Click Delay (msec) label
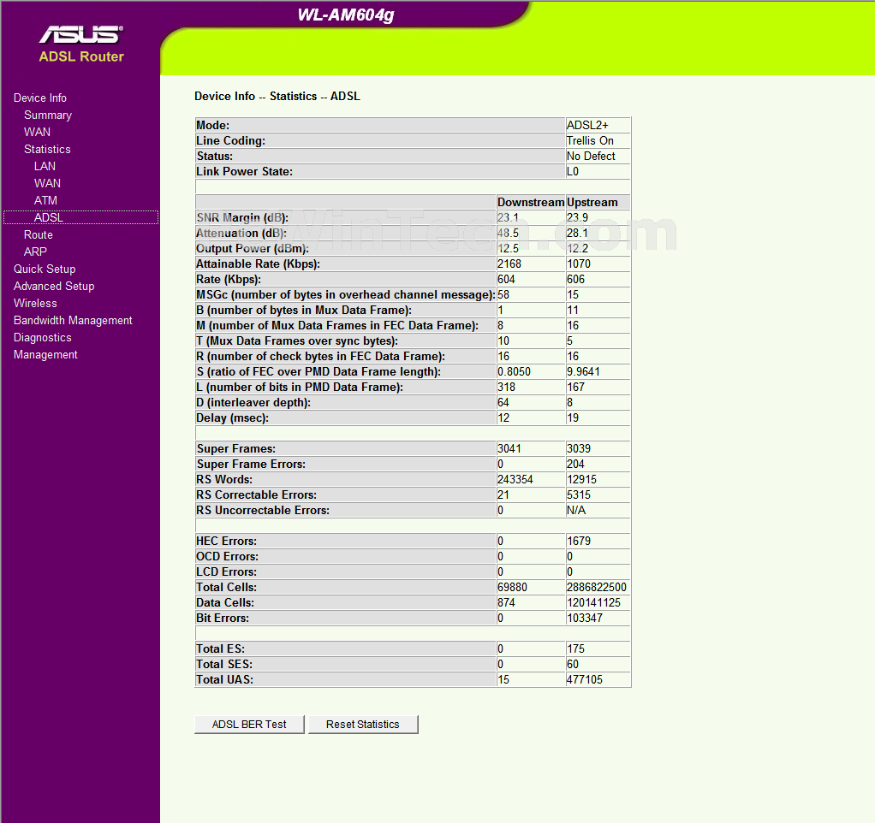 [232, 418]
